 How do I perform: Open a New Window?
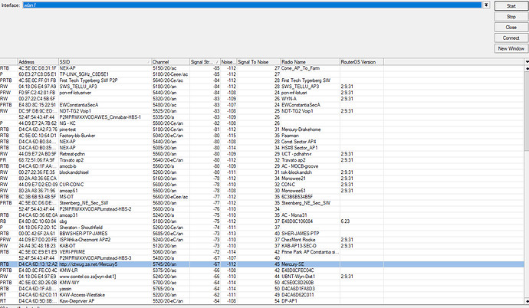point(511,48)
